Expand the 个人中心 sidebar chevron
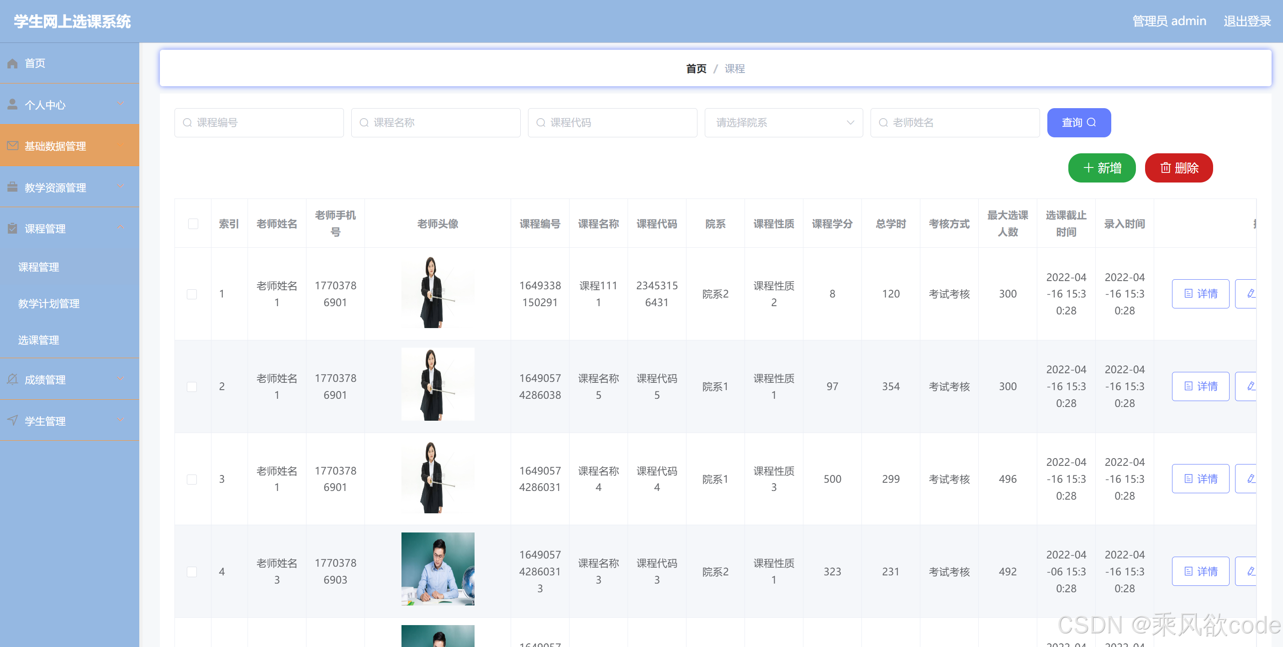Viewport: 1283px width, 647px height. coord(120,104)
